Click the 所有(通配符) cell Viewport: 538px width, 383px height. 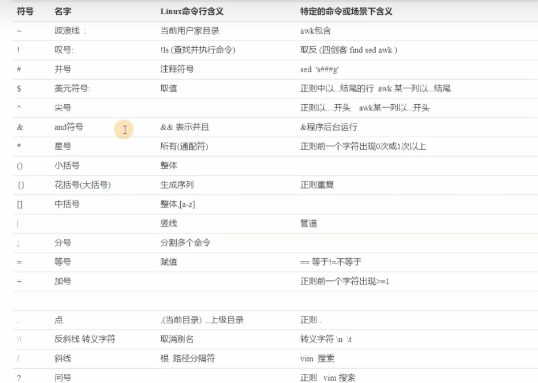184,147
